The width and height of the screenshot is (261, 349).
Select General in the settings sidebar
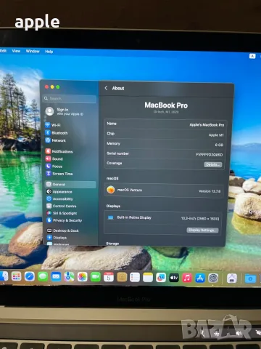70,185
